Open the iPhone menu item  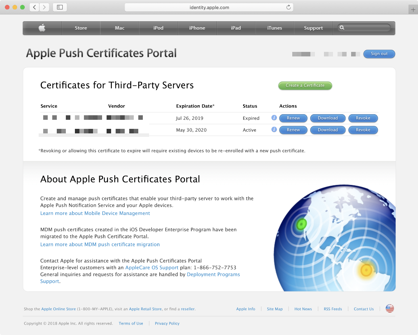(197, 28)
